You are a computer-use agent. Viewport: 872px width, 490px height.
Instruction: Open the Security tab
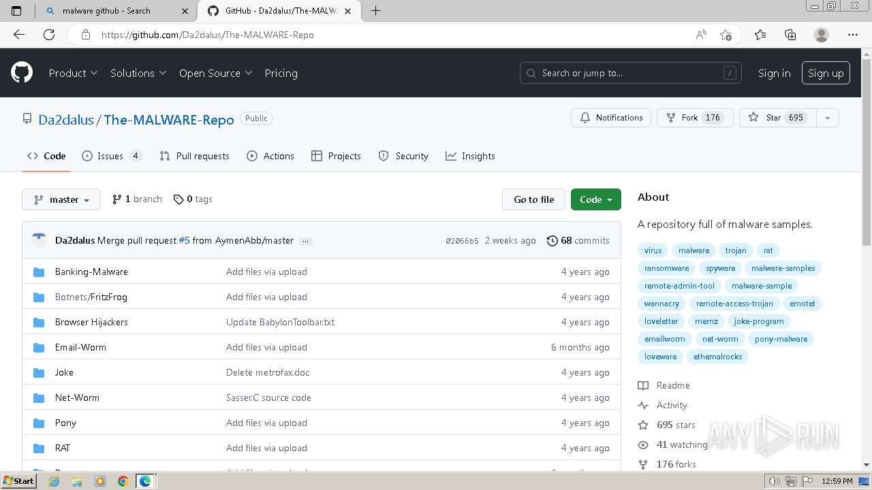coord(403,156)
